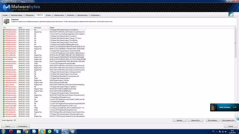The height and width of the screenshot is (134, 239).
Task: Open Skype from the taskbar
Action: [x=42, y=131]
